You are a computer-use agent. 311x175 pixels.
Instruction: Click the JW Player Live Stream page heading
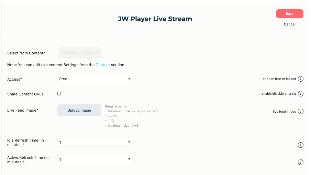click(155, 19)
